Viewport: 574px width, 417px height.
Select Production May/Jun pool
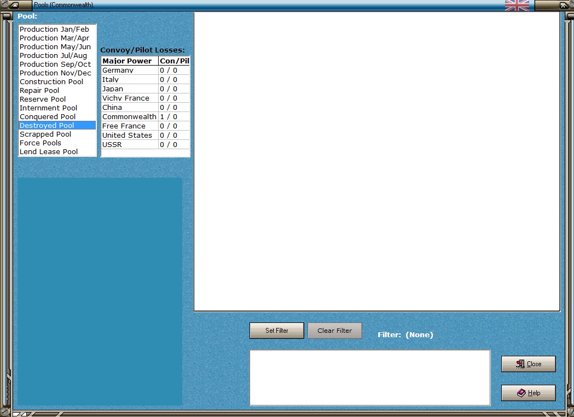pos(57,47)
